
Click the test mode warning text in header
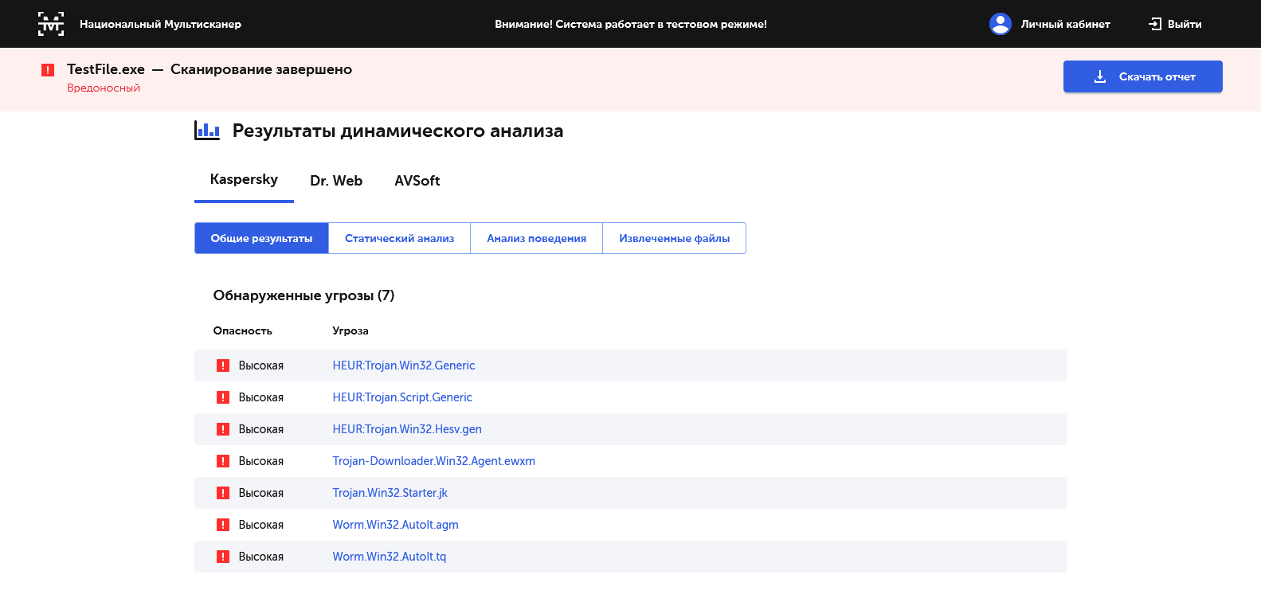pos(631,24)
